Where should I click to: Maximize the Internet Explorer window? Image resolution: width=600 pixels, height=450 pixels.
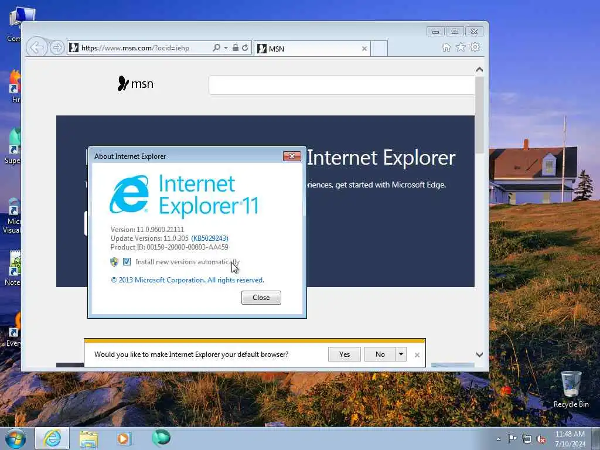coord(455,32)
